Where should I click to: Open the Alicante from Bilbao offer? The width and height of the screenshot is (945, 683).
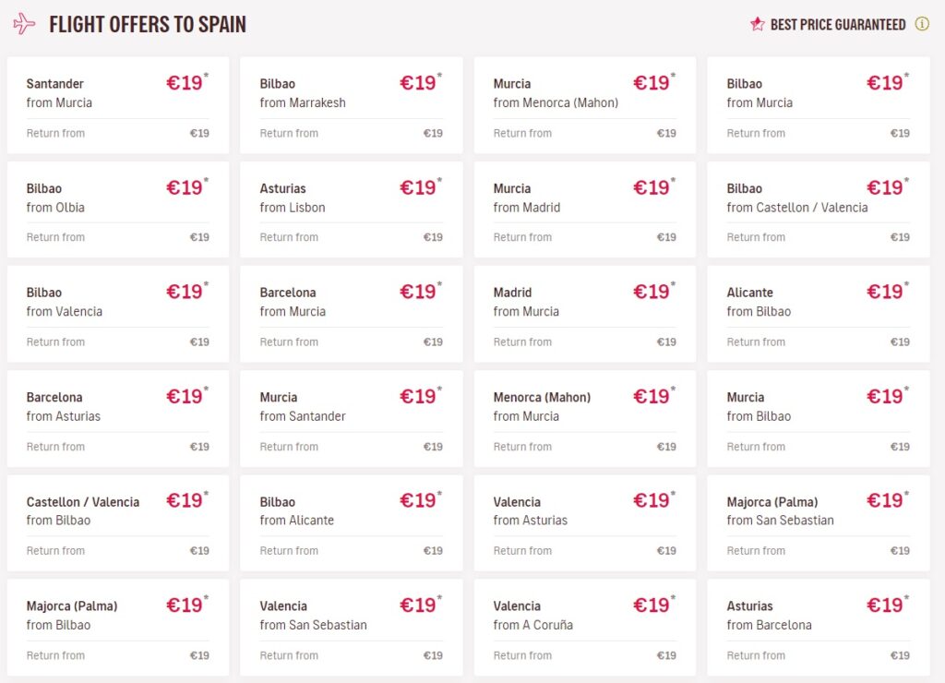coord(818,313)
